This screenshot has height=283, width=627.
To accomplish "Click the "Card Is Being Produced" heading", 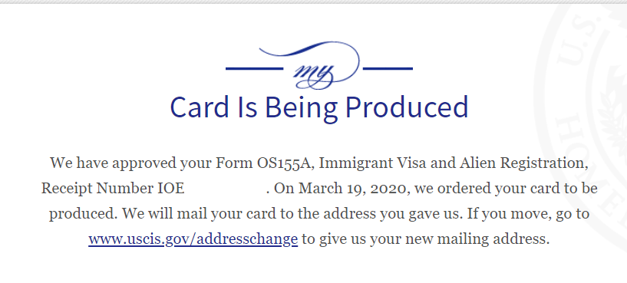I will [319, 107].
